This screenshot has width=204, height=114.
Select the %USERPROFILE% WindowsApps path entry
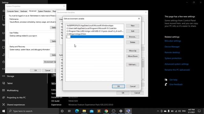click(95, 26)
